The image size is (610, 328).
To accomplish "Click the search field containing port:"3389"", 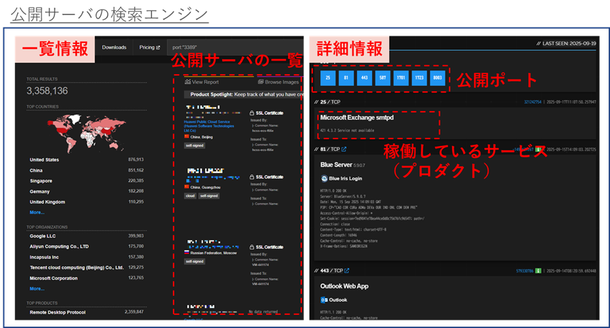I will pos(235,47).
